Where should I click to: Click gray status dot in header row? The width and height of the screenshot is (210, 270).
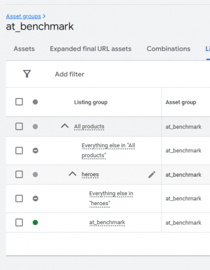point(35,102)
